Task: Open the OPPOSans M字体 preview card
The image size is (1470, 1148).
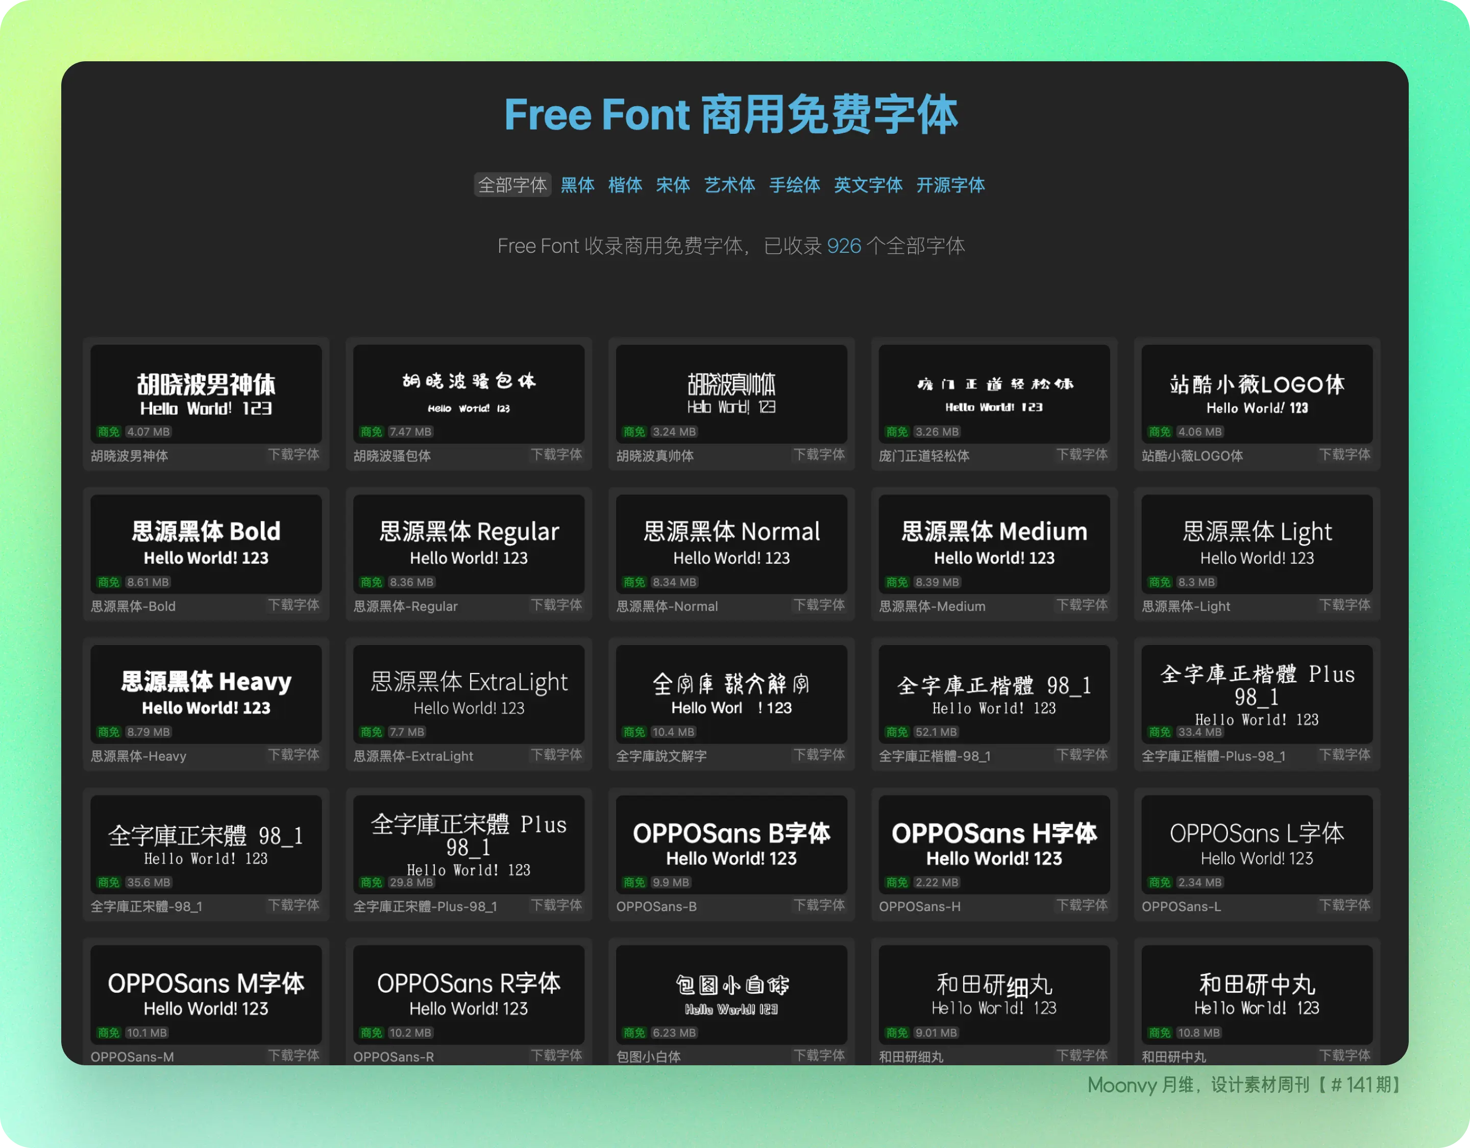Action: pos(206,994)
